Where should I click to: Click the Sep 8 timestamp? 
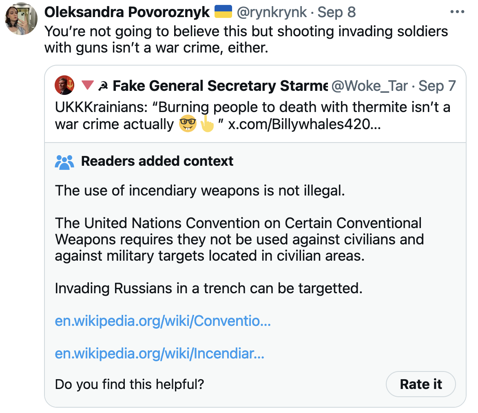336,12
